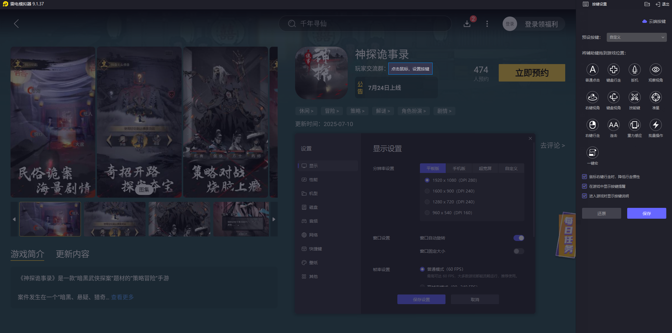Click the 雷电模拟器 logo icon
Screen dimensions: 672x333
5,4
